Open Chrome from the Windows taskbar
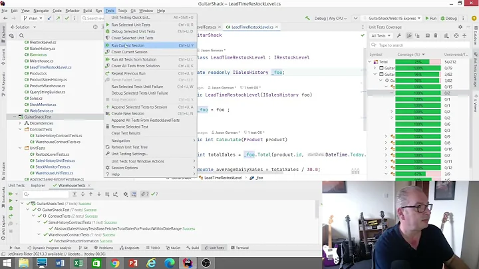This screenshot has height=269, width=479. [115, 263]
